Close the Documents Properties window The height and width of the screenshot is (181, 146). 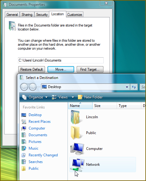[106, 3]
